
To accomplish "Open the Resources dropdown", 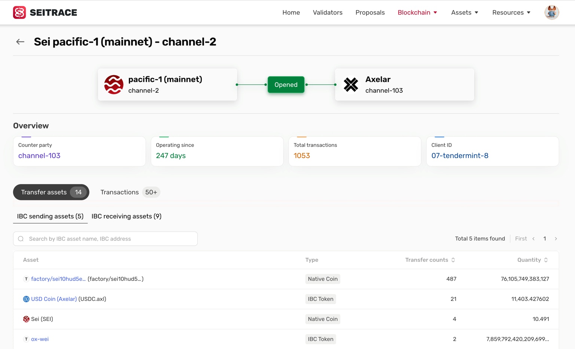I will (511, 12).
